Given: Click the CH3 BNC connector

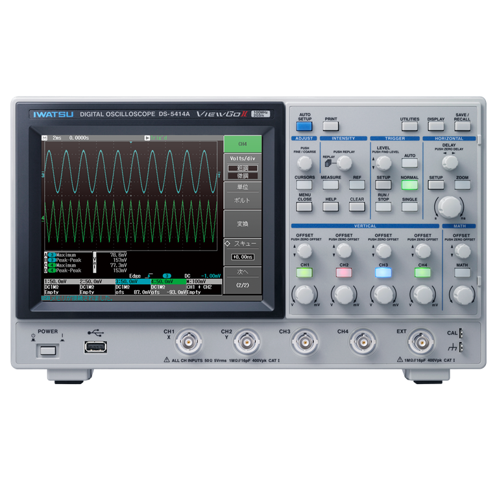Looking at the screenshot, I should pyautogui.click(x=305, y=342).
